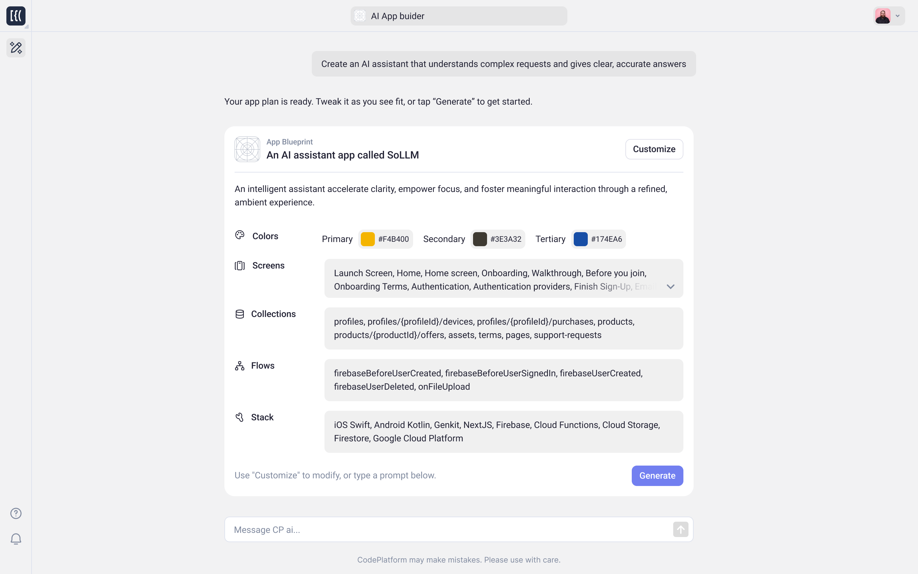Click the Stack wrench icon

pos(240,417)
